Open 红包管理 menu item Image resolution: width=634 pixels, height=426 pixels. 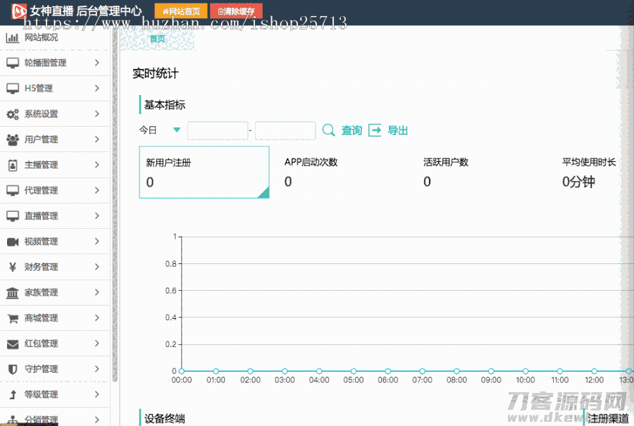(x=55, y=343)
